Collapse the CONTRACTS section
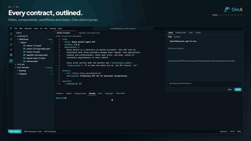 pyautogui.click(x=16, y=36)
